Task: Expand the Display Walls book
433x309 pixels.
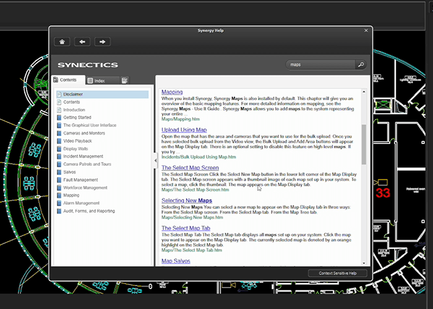Action: pyautogui.click(x=75, y=149)
